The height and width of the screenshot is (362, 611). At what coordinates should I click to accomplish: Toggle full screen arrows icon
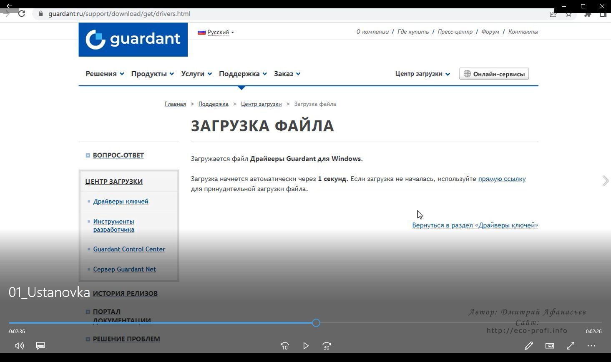(571, 346)
